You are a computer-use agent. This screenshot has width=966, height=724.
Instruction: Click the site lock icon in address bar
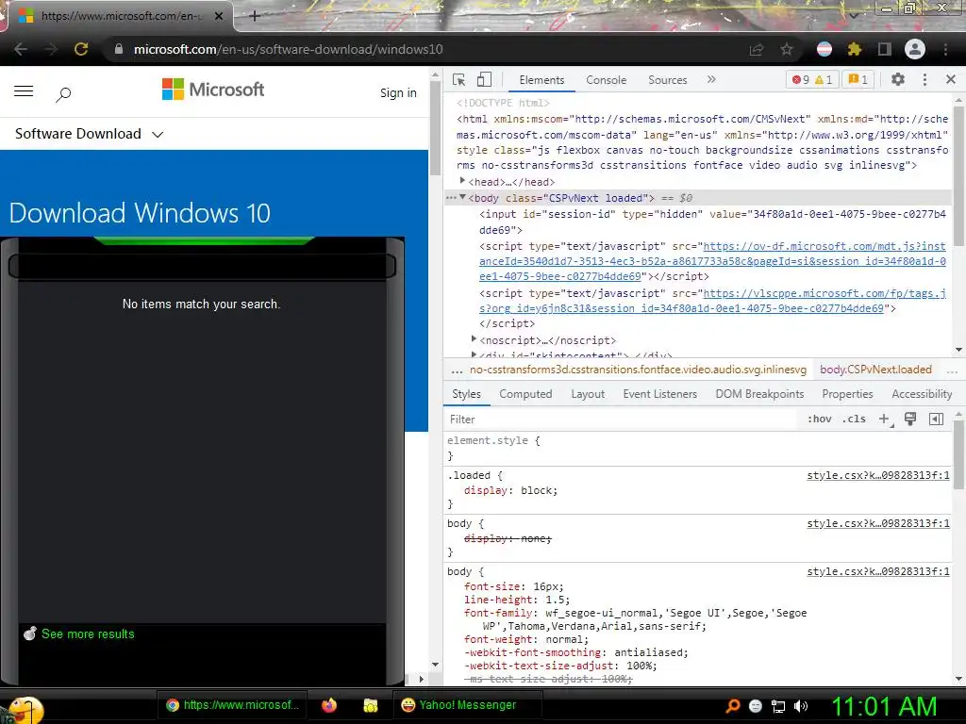[118, 49]
